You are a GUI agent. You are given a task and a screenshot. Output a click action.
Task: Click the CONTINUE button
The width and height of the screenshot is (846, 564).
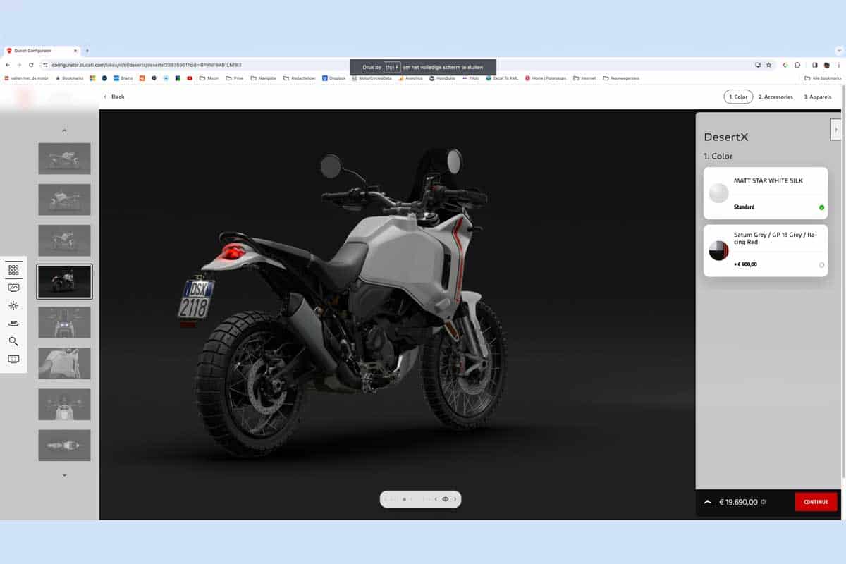(816, 501)
